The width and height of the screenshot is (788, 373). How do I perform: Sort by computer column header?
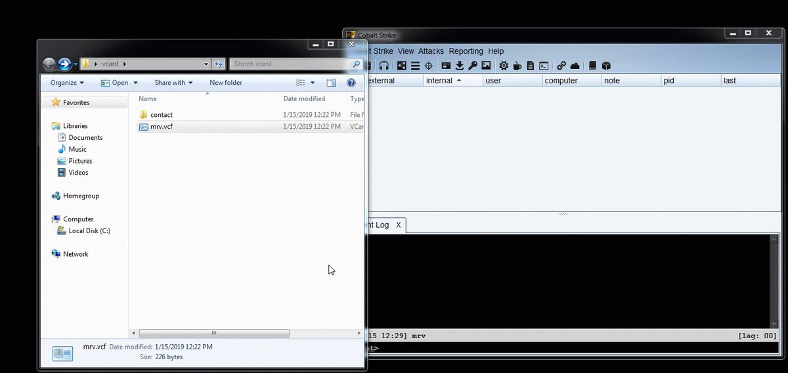571,81
